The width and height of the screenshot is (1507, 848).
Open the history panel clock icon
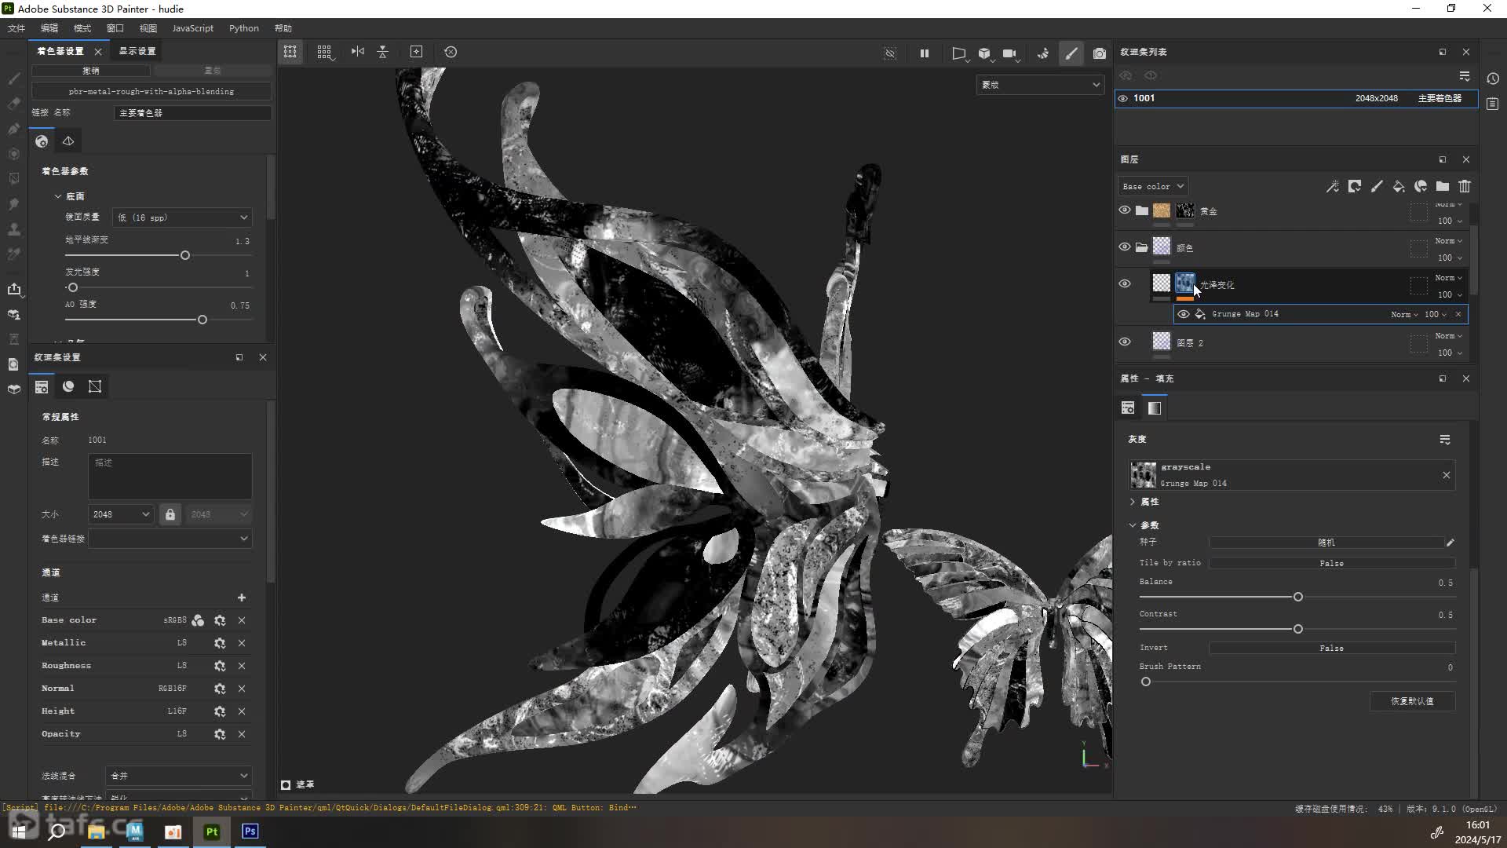[x=1493, y=79]
